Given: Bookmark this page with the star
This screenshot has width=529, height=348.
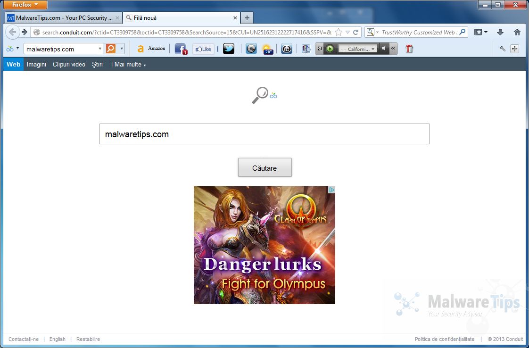Looking at the screenshot, I should (339, 33).
